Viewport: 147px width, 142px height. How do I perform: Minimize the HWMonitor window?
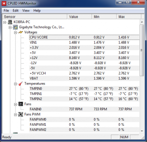(120, 2)
